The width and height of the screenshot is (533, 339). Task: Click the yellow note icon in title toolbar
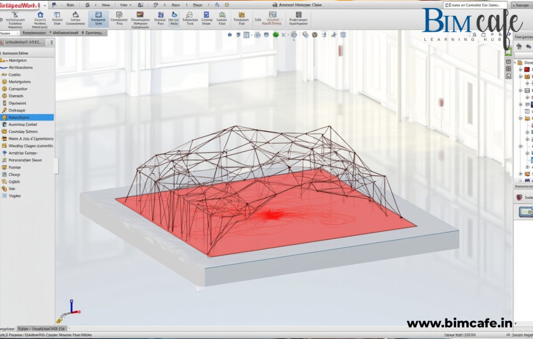click(227, 5)
